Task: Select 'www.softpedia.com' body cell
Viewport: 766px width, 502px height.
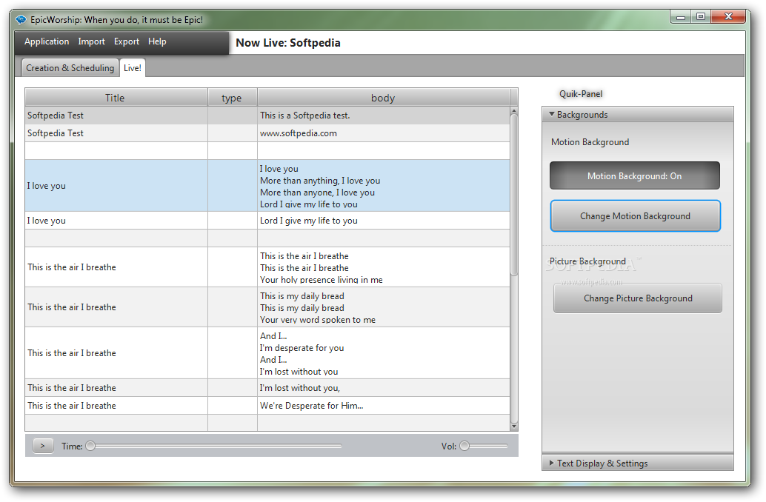Action: pyautogui.click(x=384, y=133)
